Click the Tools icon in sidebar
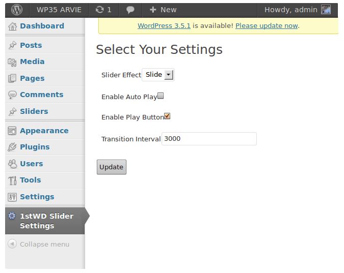This screenshot has width=344, height=273. (12, 180)
